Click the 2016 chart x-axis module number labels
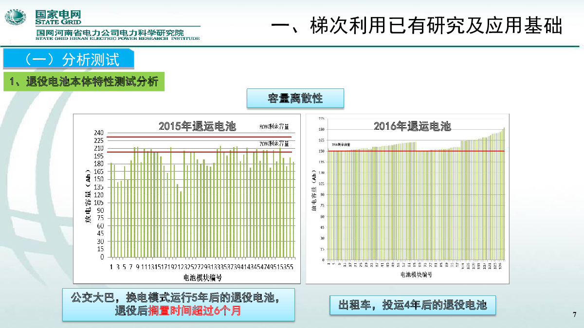The image size is (584, 328). click(416, 265)
